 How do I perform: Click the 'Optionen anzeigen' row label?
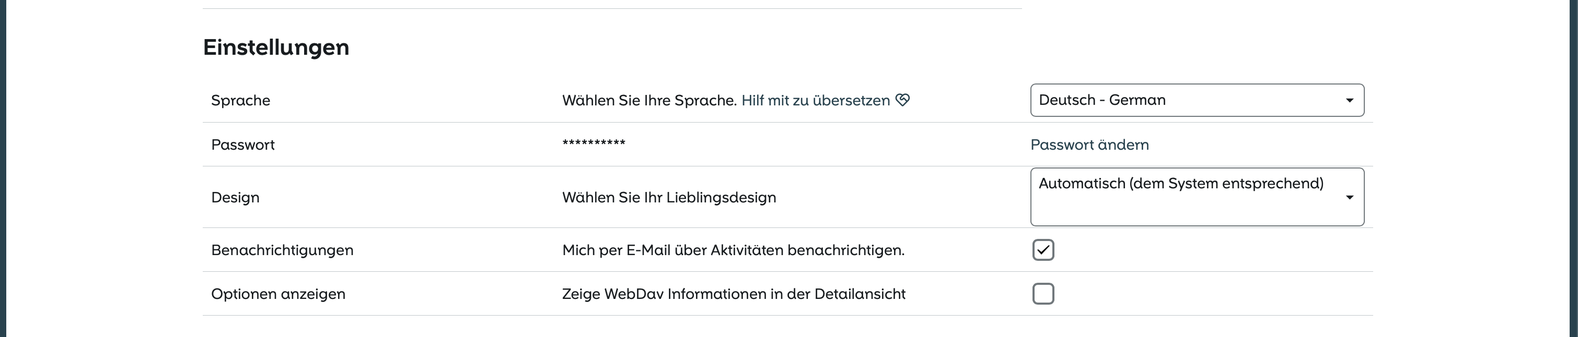278,294
